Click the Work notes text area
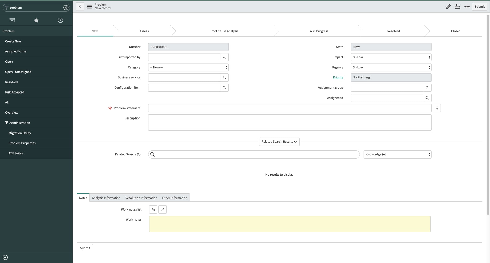490x263 pixels. coord(290,224)
